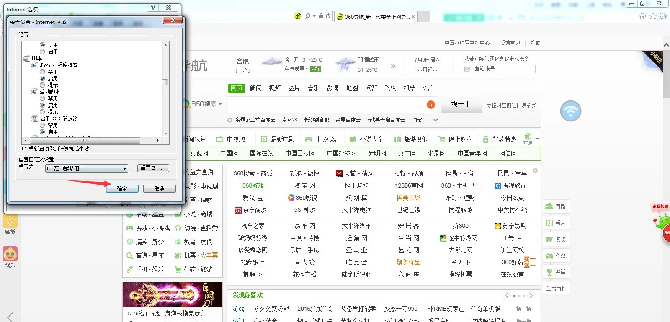Select 启用 under 启用 XSS 筛选器
The width and height of the screenshot is (670, 322).
[42, 132]
